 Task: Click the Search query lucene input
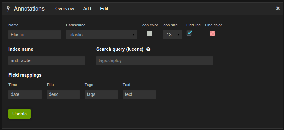155,60
